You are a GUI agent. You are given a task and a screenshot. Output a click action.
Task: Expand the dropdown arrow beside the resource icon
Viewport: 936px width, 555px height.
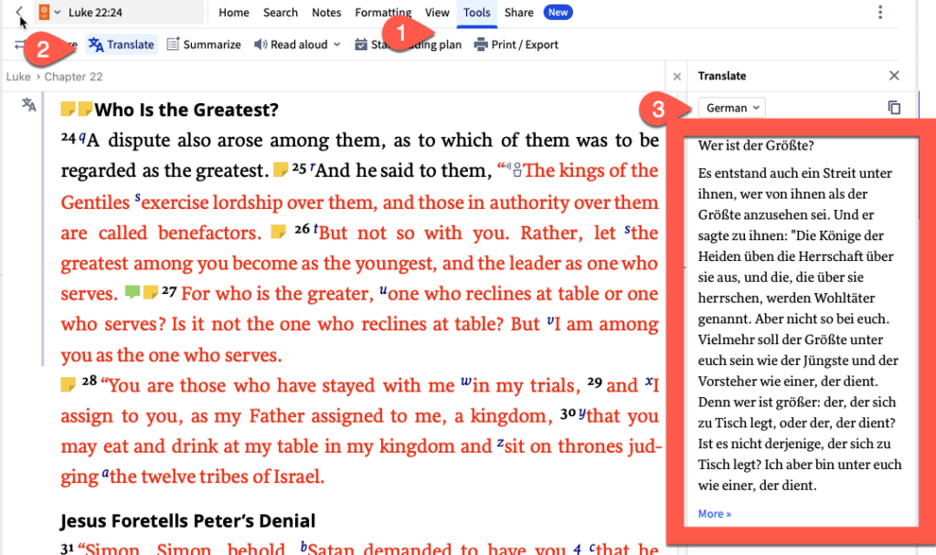coord(58,13)
